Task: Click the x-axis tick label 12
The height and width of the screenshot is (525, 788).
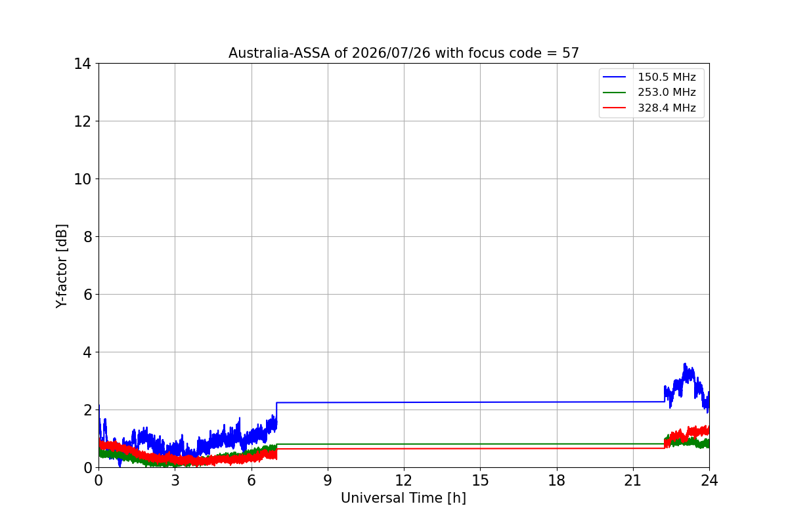Action: click(404, 480)
